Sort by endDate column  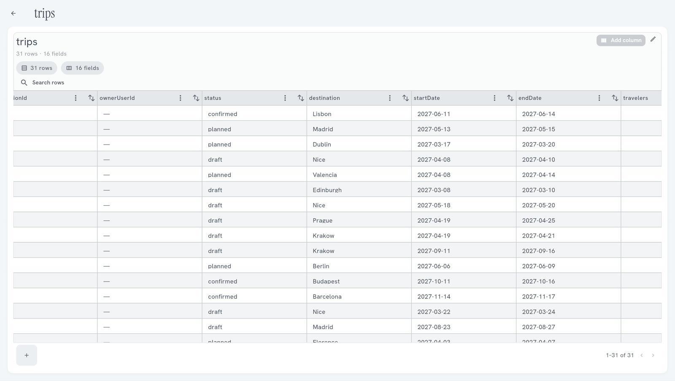[x=615, y=98]
